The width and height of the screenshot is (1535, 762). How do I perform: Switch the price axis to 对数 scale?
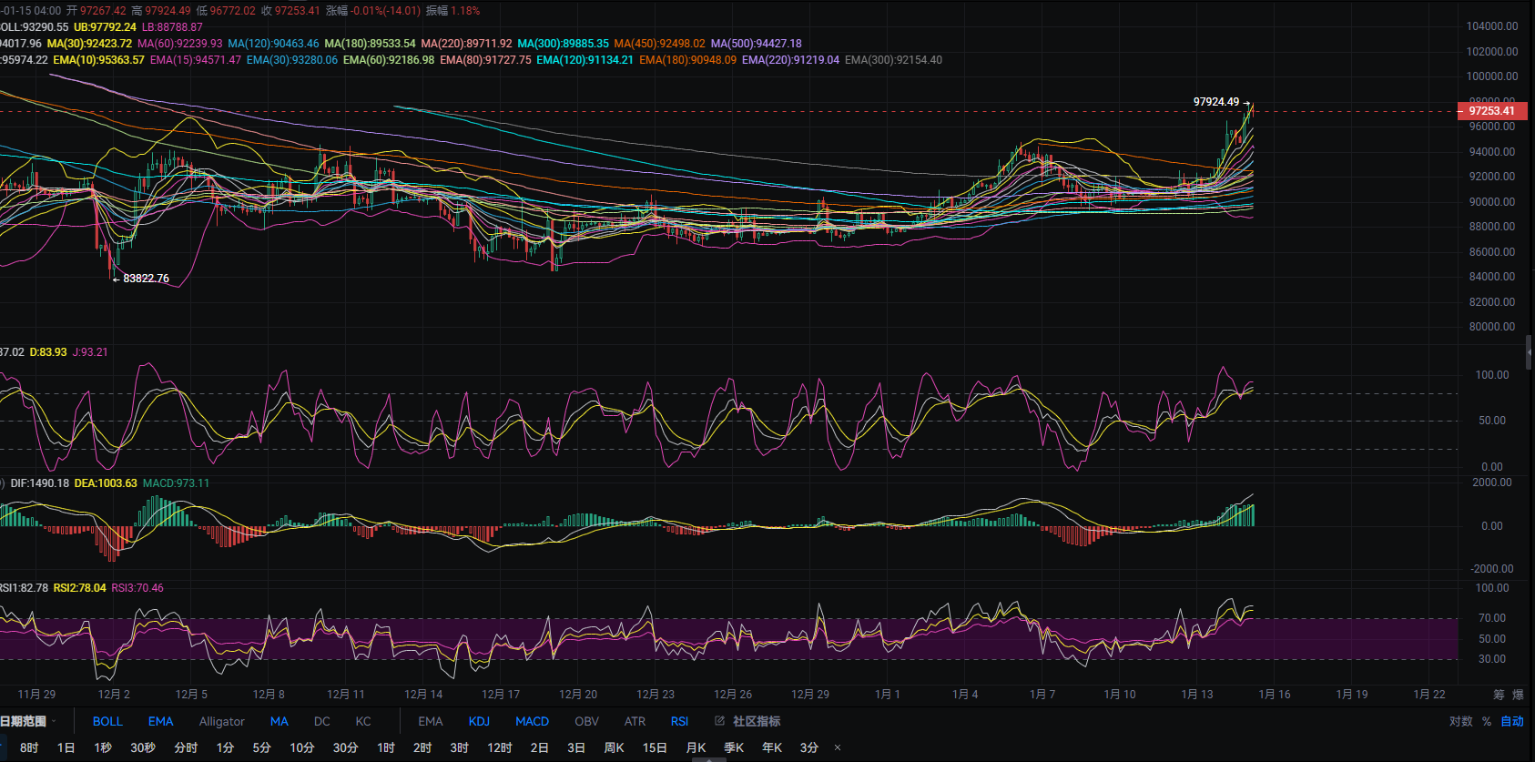1460,721
